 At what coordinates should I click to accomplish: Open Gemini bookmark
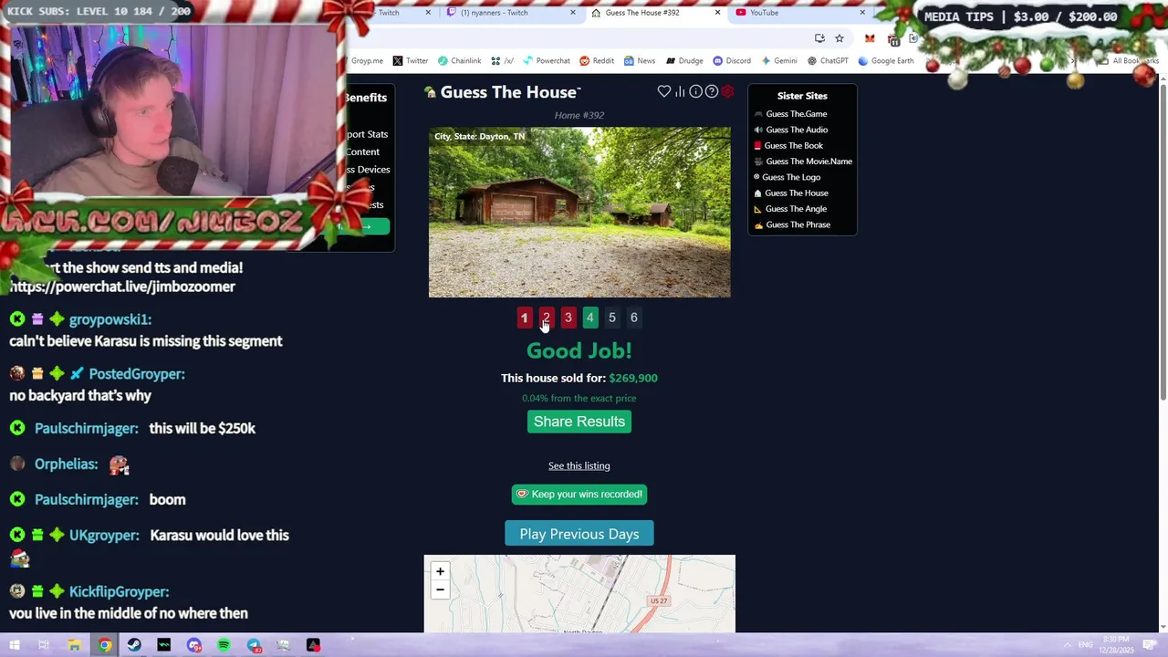(x=778, y=61)
